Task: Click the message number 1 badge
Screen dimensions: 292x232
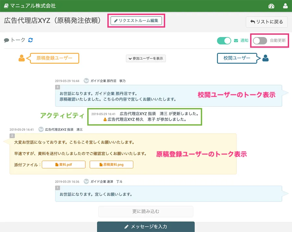Action: 57,188
